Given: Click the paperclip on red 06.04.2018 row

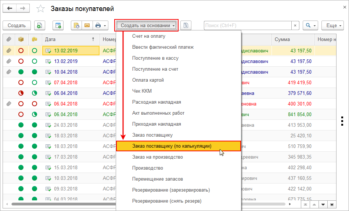Looking at the screenshot, I should pyautogui.click(x=9, y=104).
